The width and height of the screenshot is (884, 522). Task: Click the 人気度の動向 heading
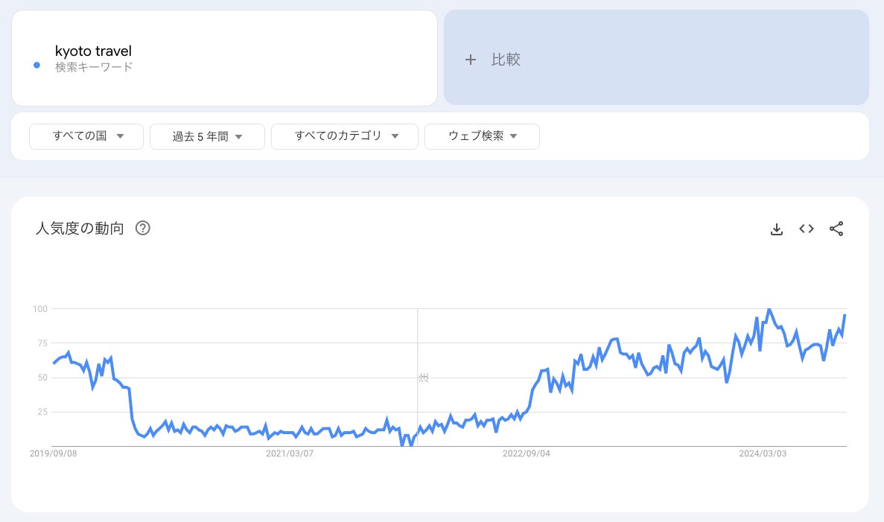[80, 229]
